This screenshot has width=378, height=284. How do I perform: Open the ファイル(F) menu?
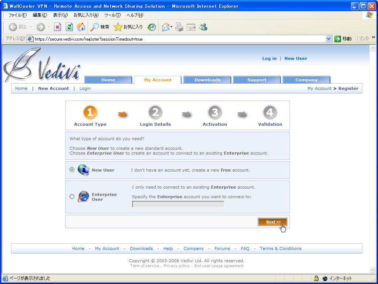[x=17, y=15]
